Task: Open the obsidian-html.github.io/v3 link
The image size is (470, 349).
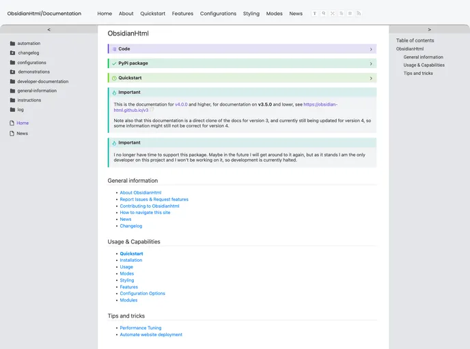Action: click(x=225, y=107)
